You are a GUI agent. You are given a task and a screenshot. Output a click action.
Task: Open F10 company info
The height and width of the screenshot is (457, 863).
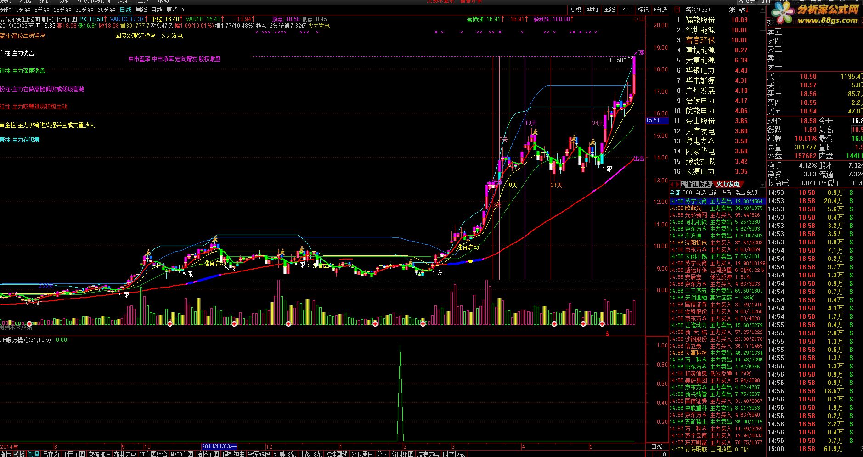pyautogui.click(x=626, y=10)
